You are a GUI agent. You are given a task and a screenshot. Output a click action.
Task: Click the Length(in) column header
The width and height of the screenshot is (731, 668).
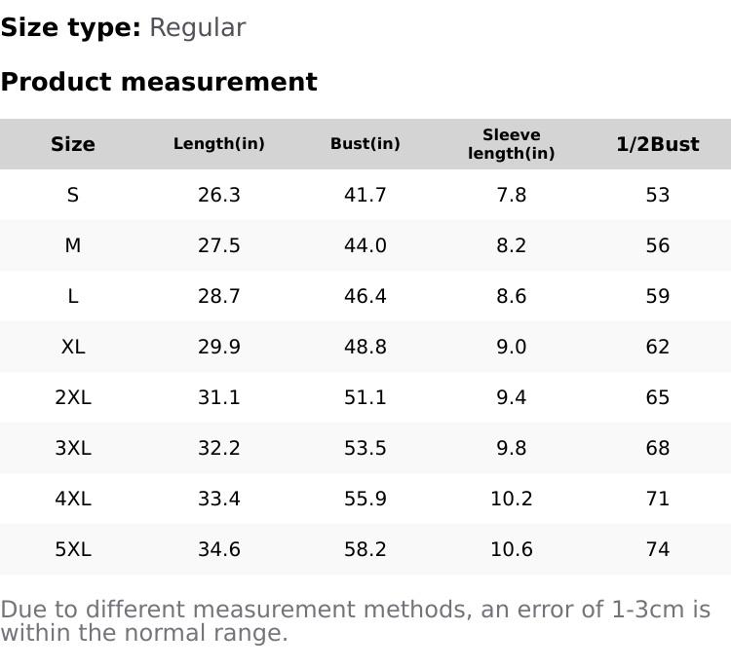(219, 144)
